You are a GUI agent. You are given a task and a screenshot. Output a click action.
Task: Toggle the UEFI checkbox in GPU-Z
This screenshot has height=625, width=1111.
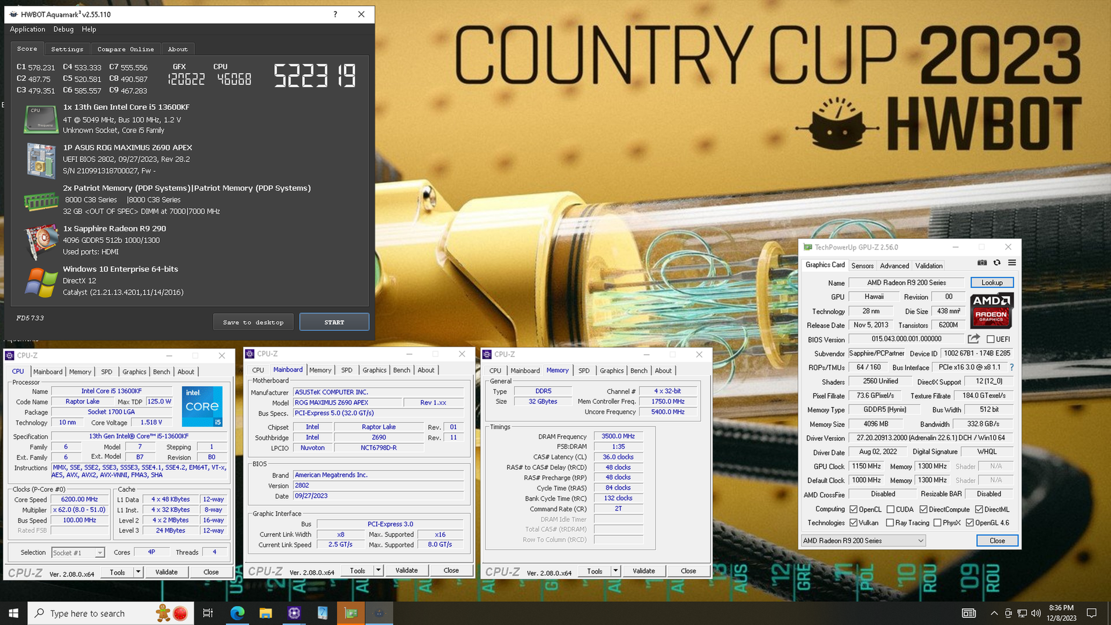click(990, 339)
